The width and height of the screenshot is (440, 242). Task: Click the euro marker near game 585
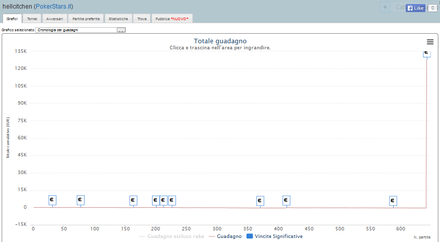(x=393, y=201)
